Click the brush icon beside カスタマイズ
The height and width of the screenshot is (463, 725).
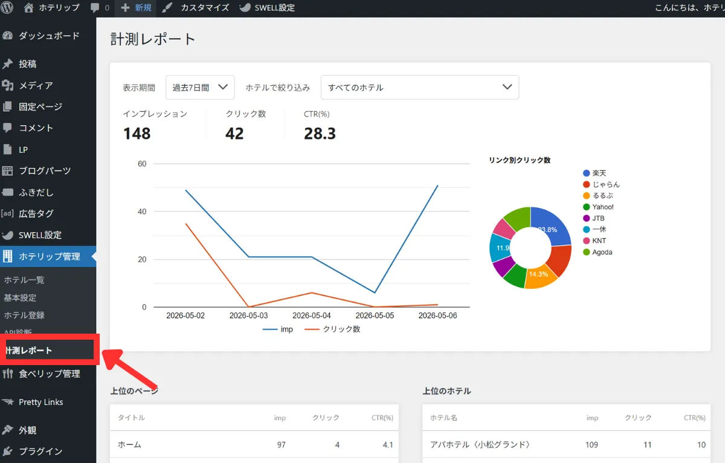[167, 8]
